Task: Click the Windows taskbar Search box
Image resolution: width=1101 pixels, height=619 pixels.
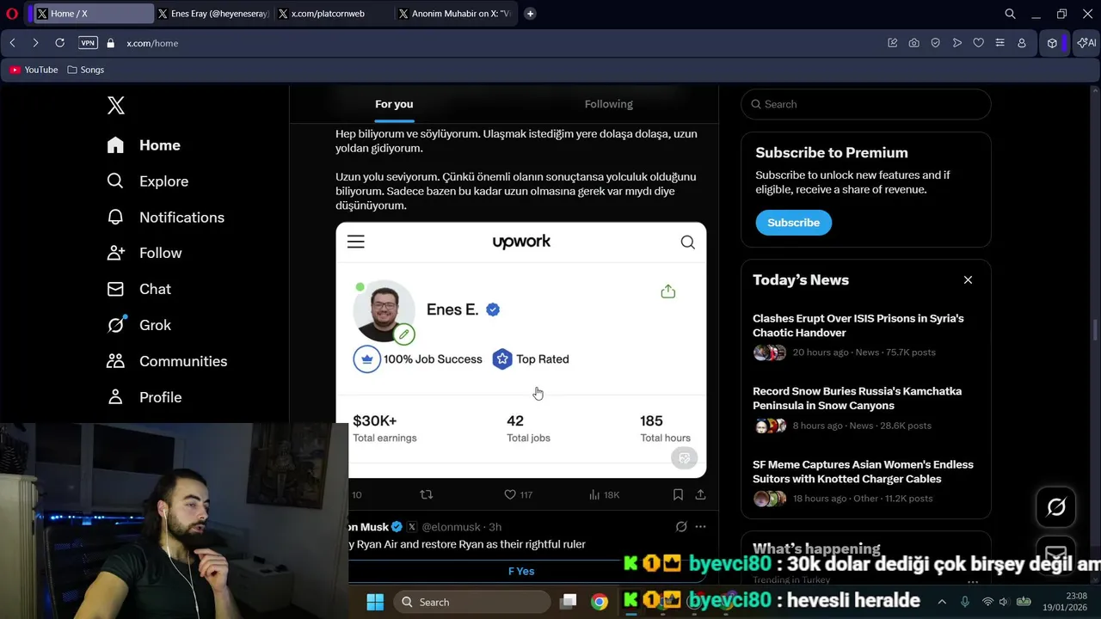Action: pyautogui.click(x=472, y=602)
